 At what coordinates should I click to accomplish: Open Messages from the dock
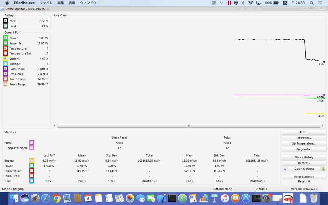point(141,198)
